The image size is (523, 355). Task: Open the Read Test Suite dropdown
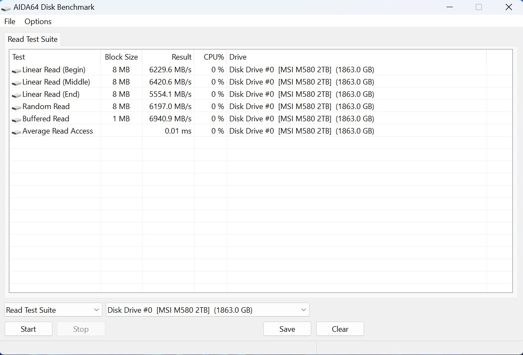[53, 310]
